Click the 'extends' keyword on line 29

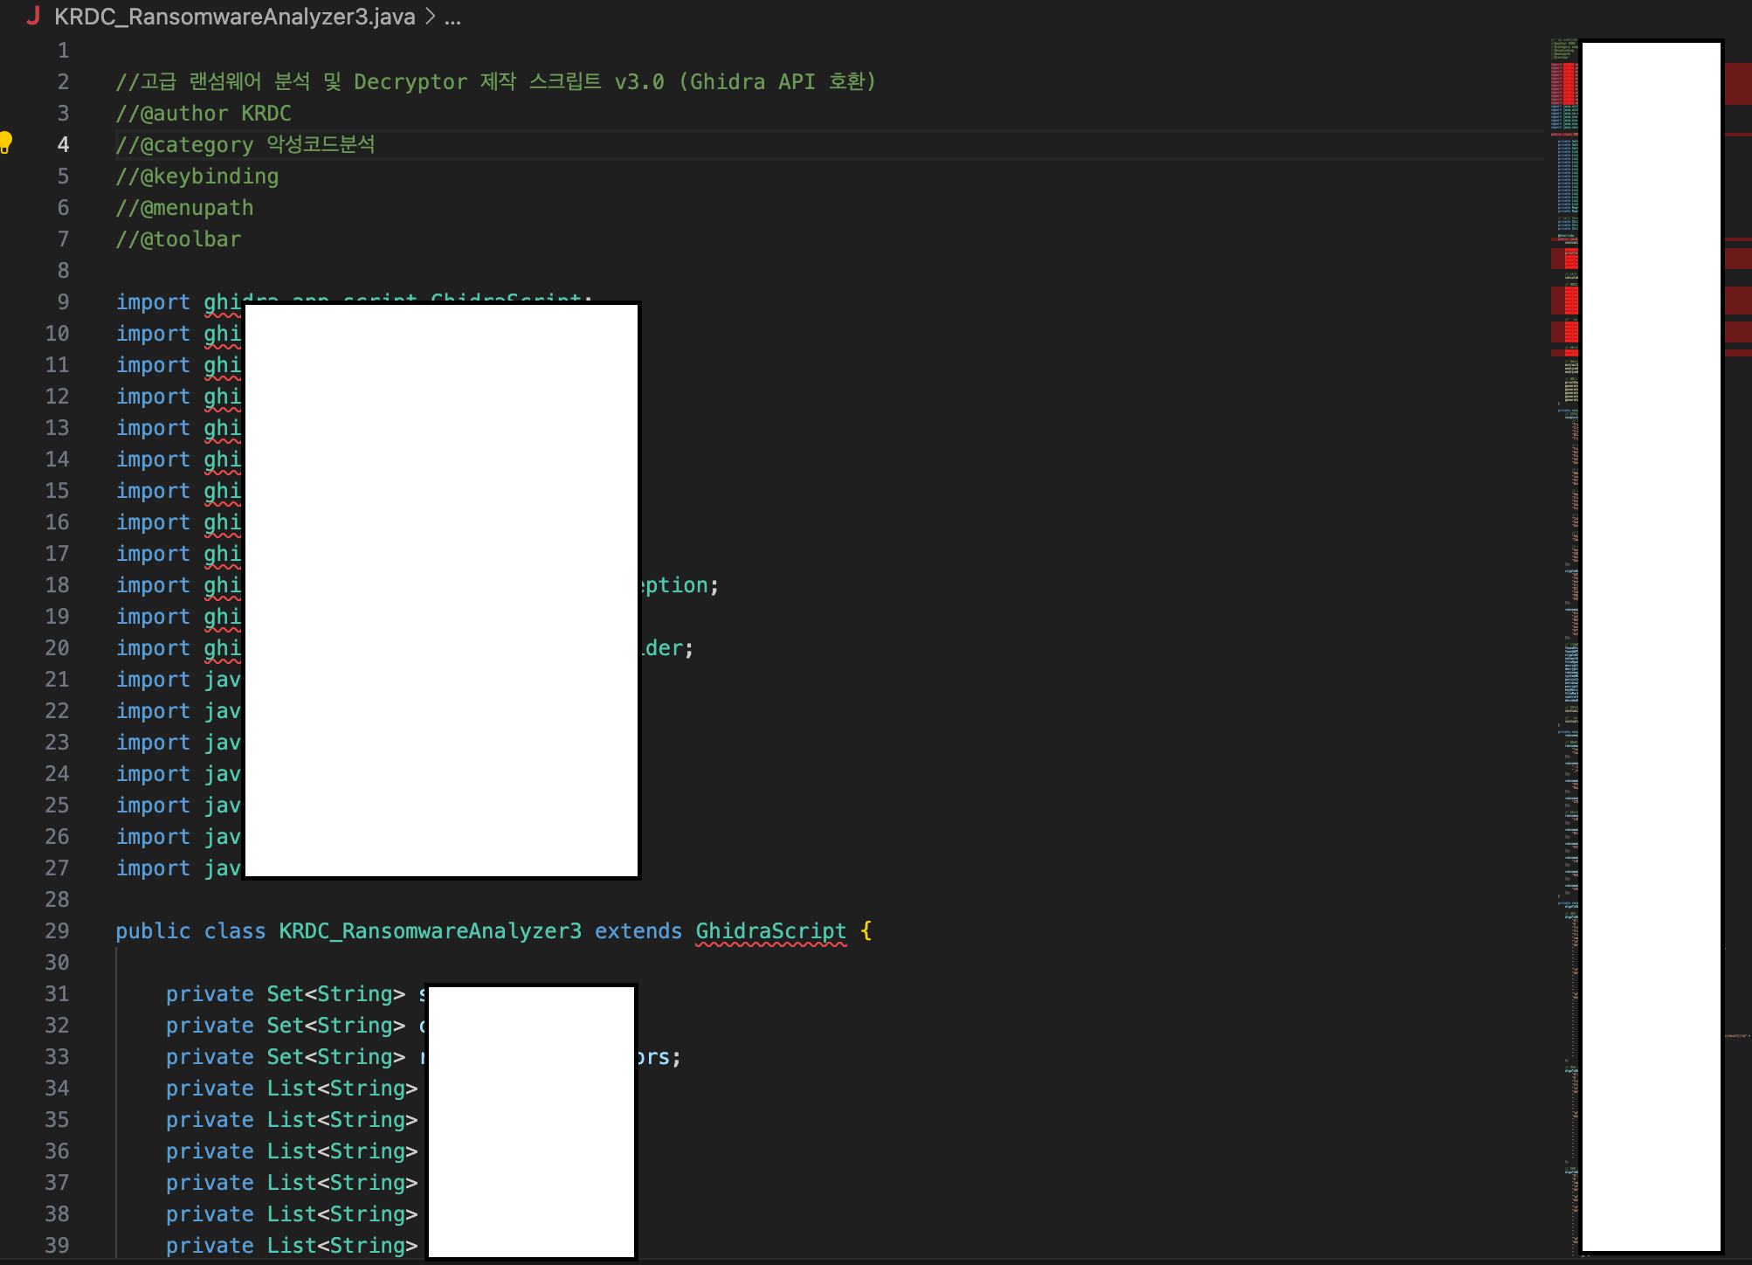coord(638,931)
